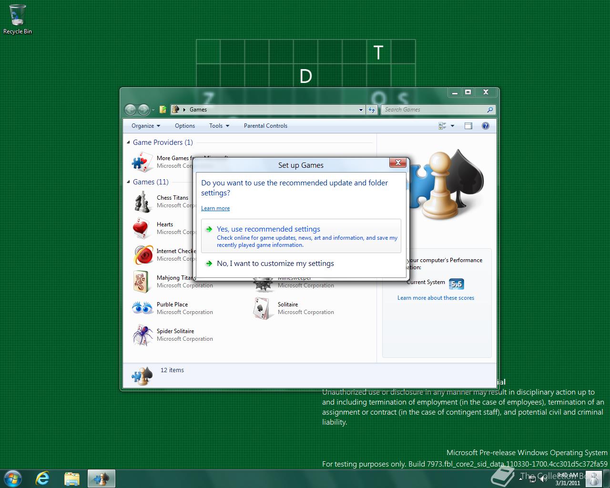610x488 pixels.
Task: Collapse the Game Providers group
Action: tap(129, 142)
